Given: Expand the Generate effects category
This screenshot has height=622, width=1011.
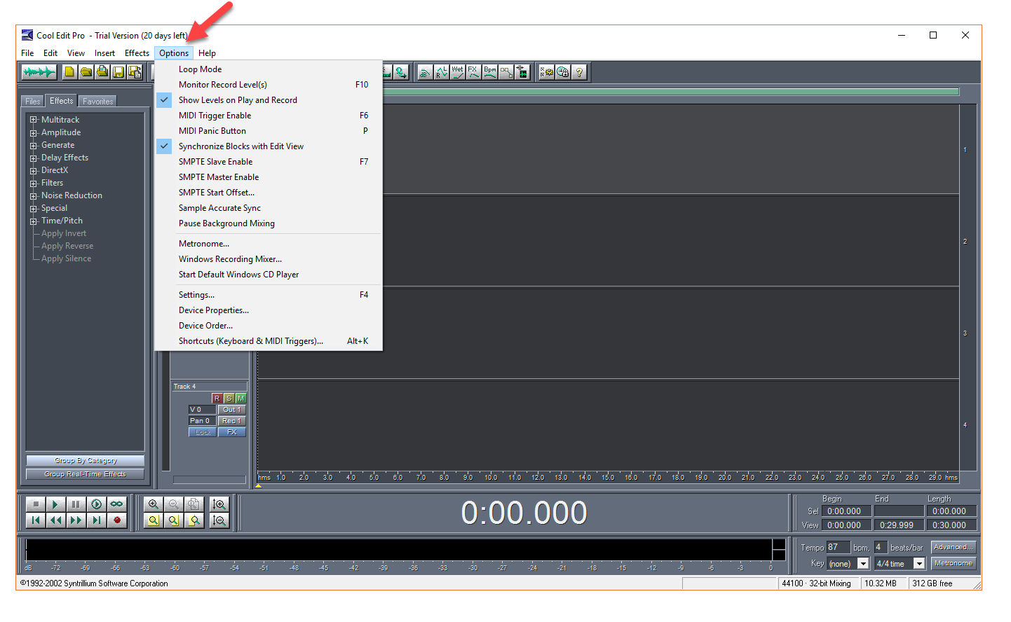Looking at the screenshot, I should tap(34, 145).
